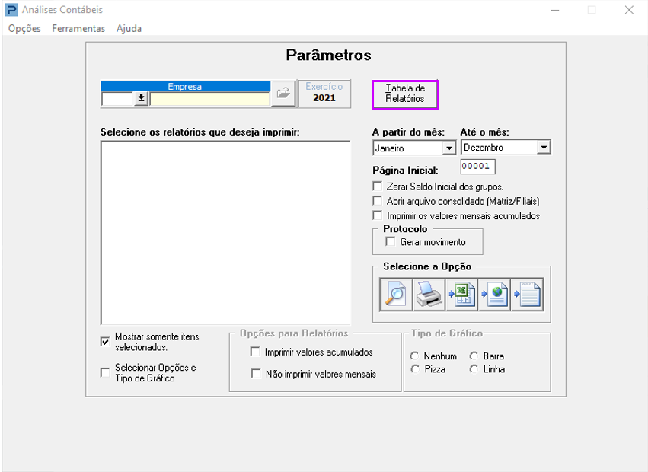Tick Imprimir os valores mensais acumulados
Image resolution: width=648 pixels, height=472 pixels.
click(x=378, y=215)
